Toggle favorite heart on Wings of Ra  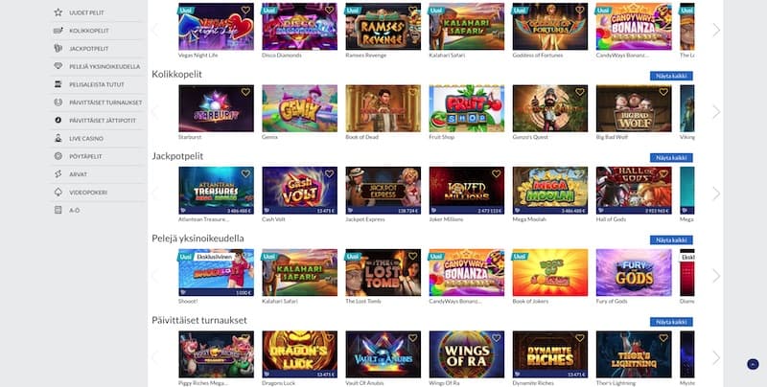pos(496,338)
